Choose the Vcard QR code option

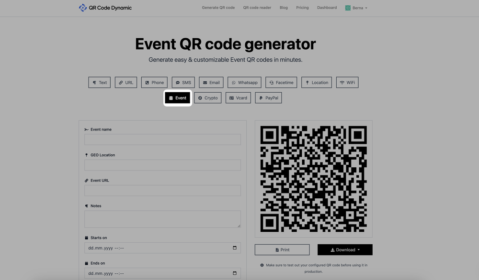pyautogui.click(x=238, y=97)
